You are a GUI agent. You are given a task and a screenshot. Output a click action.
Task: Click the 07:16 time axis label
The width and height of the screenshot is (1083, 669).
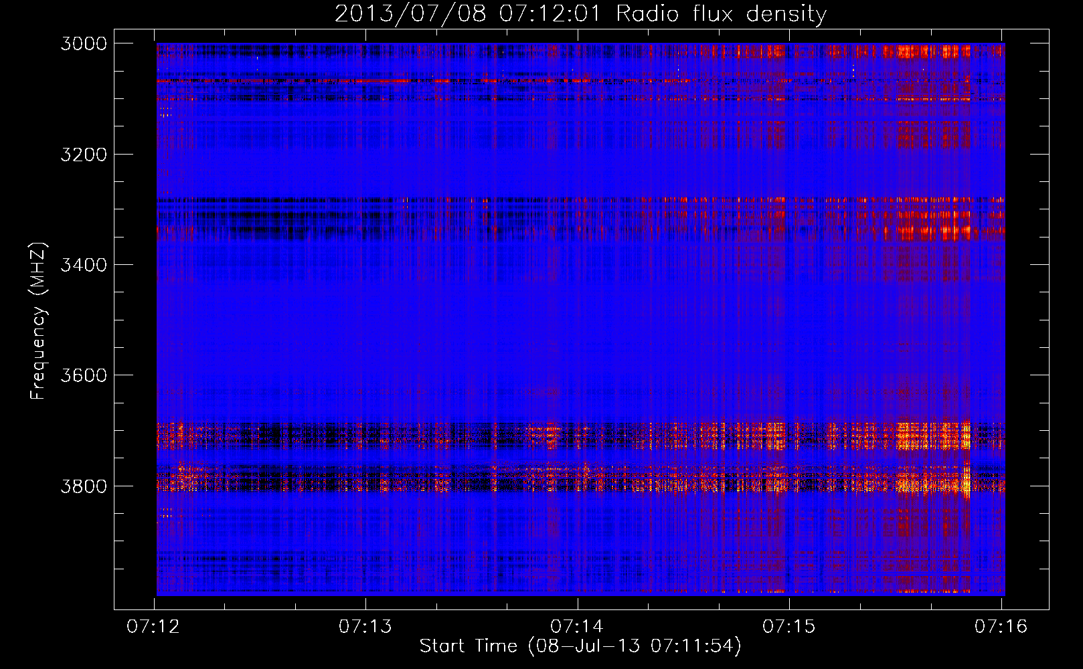(1001, 626)
